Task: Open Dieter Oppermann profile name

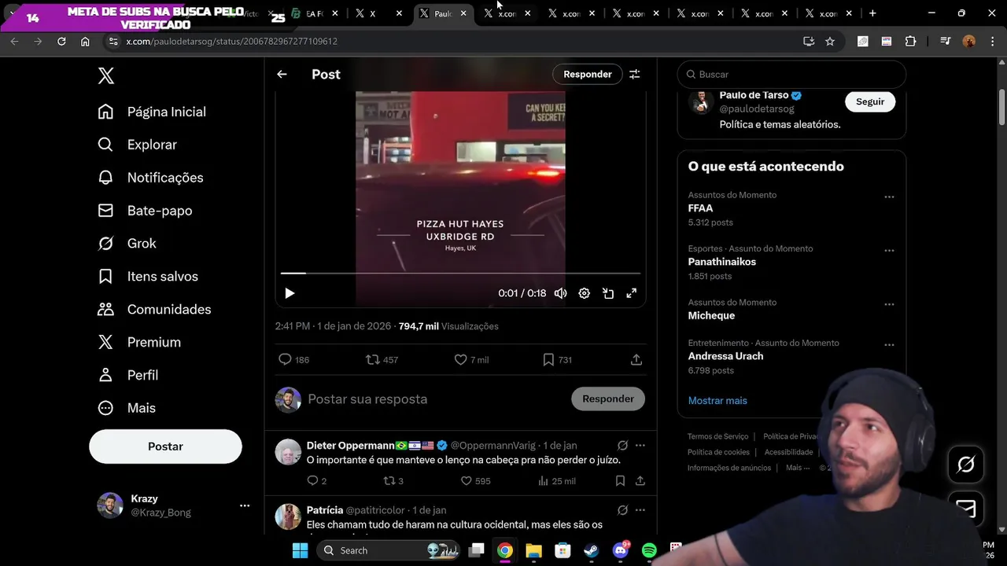Action: [x=351, y=446]
